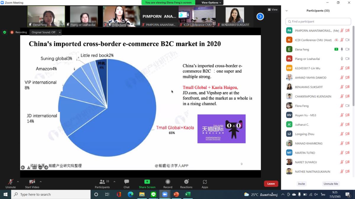This screenshot has height=199, width=355.
Task: Click the camera icon beside ICDI Conference CMU
Action: coord(348,40)
